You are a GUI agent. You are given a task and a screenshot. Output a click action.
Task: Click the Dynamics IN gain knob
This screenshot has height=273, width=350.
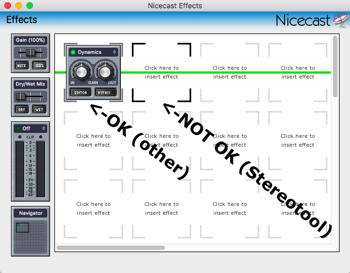[x=81, y=71]
